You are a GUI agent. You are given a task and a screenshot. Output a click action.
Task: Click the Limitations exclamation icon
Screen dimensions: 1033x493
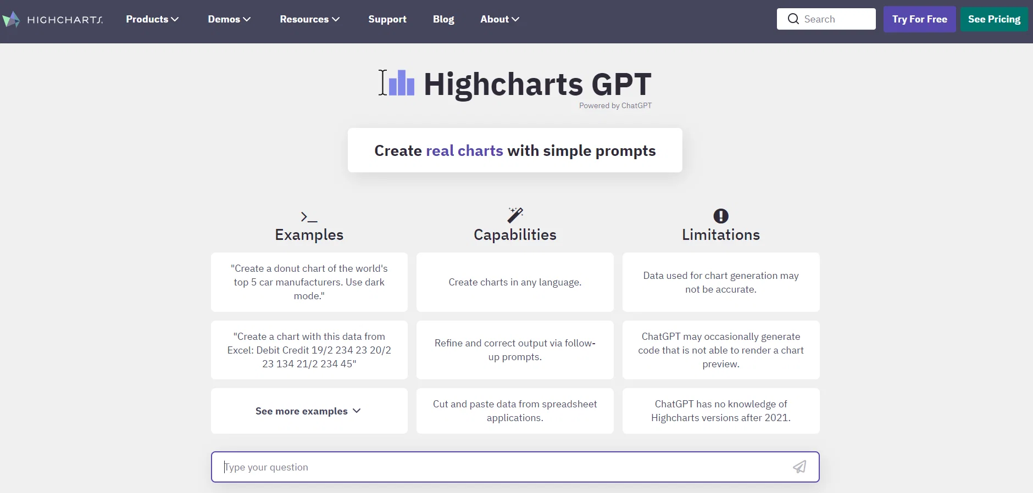tap(721, 216)
